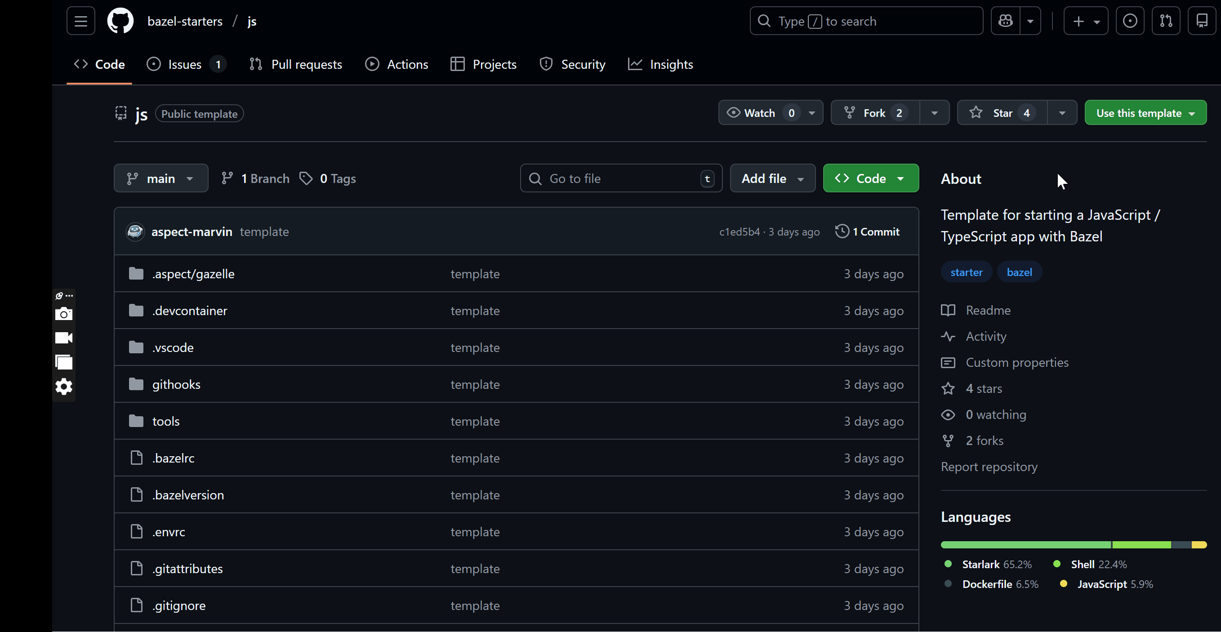This screenshot has height=632, width=1221.
Task: Focus the Go to file input
Action: [x=621, y=178]
